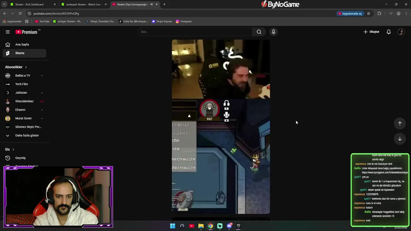Start voice search with the microphone
Viewport: 411px width, 231px height.
[x=274, y=32]
